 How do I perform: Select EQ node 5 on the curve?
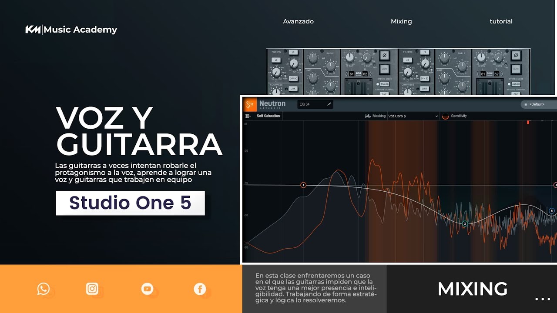click(x=552, y=211)
